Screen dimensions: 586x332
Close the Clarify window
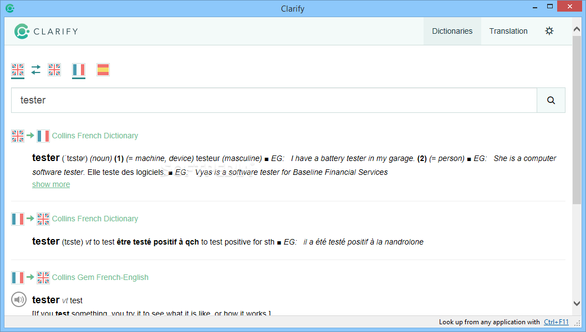[569, 6]
